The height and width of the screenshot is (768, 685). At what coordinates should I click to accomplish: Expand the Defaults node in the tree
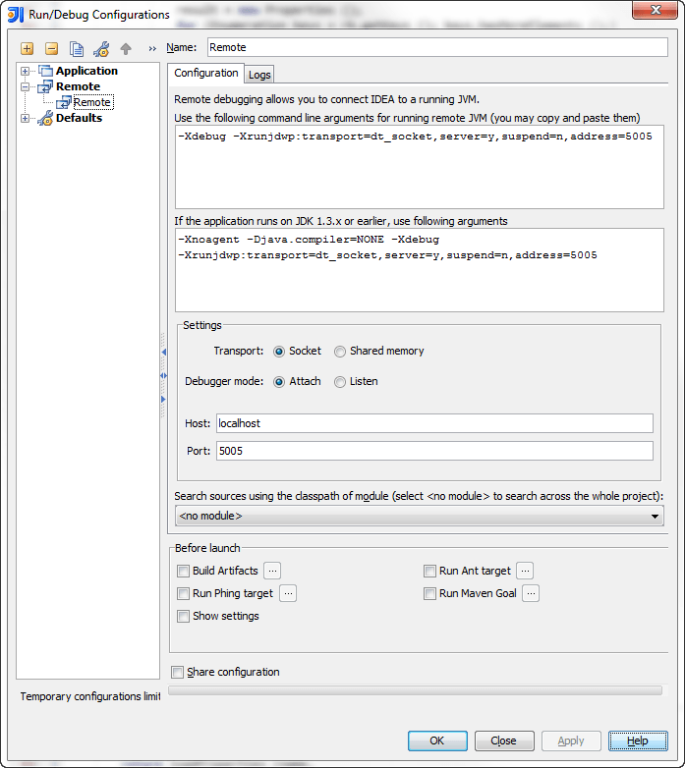(26, 118)
